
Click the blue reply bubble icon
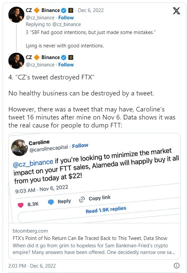point(51,202)
